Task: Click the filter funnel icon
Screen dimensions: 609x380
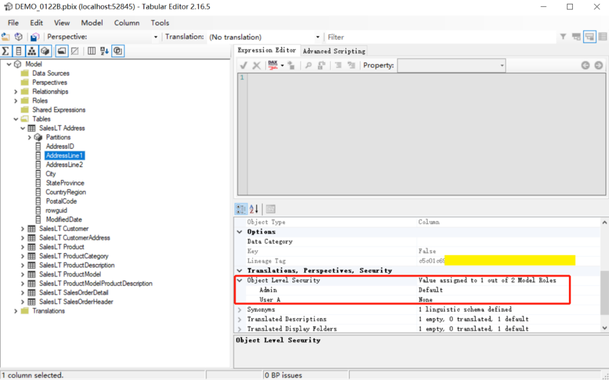Action: pyautogui.click(x=563, y=37)
